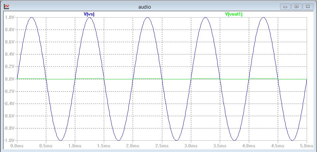Close the audio waveform window
Viewport: 317px width, 152px height.
tap(308, 7)
